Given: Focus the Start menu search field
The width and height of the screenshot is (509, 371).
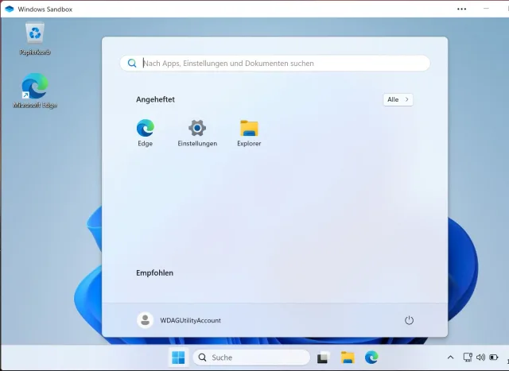Looking at the screenshot, I should tap(275, 64).
